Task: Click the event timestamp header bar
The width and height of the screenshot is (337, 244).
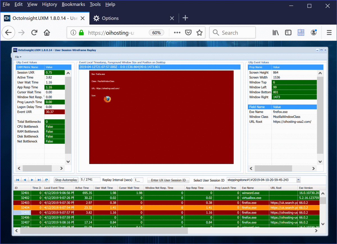Action: click(x=160, y=67)
